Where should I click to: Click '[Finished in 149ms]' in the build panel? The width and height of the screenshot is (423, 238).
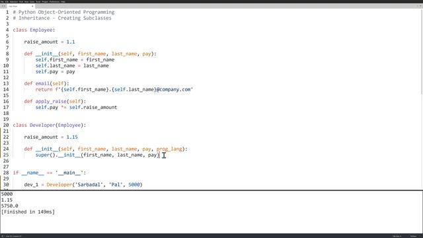click(x=28, y=212)
